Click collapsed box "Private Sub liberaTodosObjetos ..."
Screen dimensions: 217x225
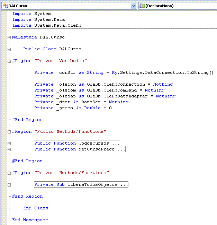(x=81, y=184)
